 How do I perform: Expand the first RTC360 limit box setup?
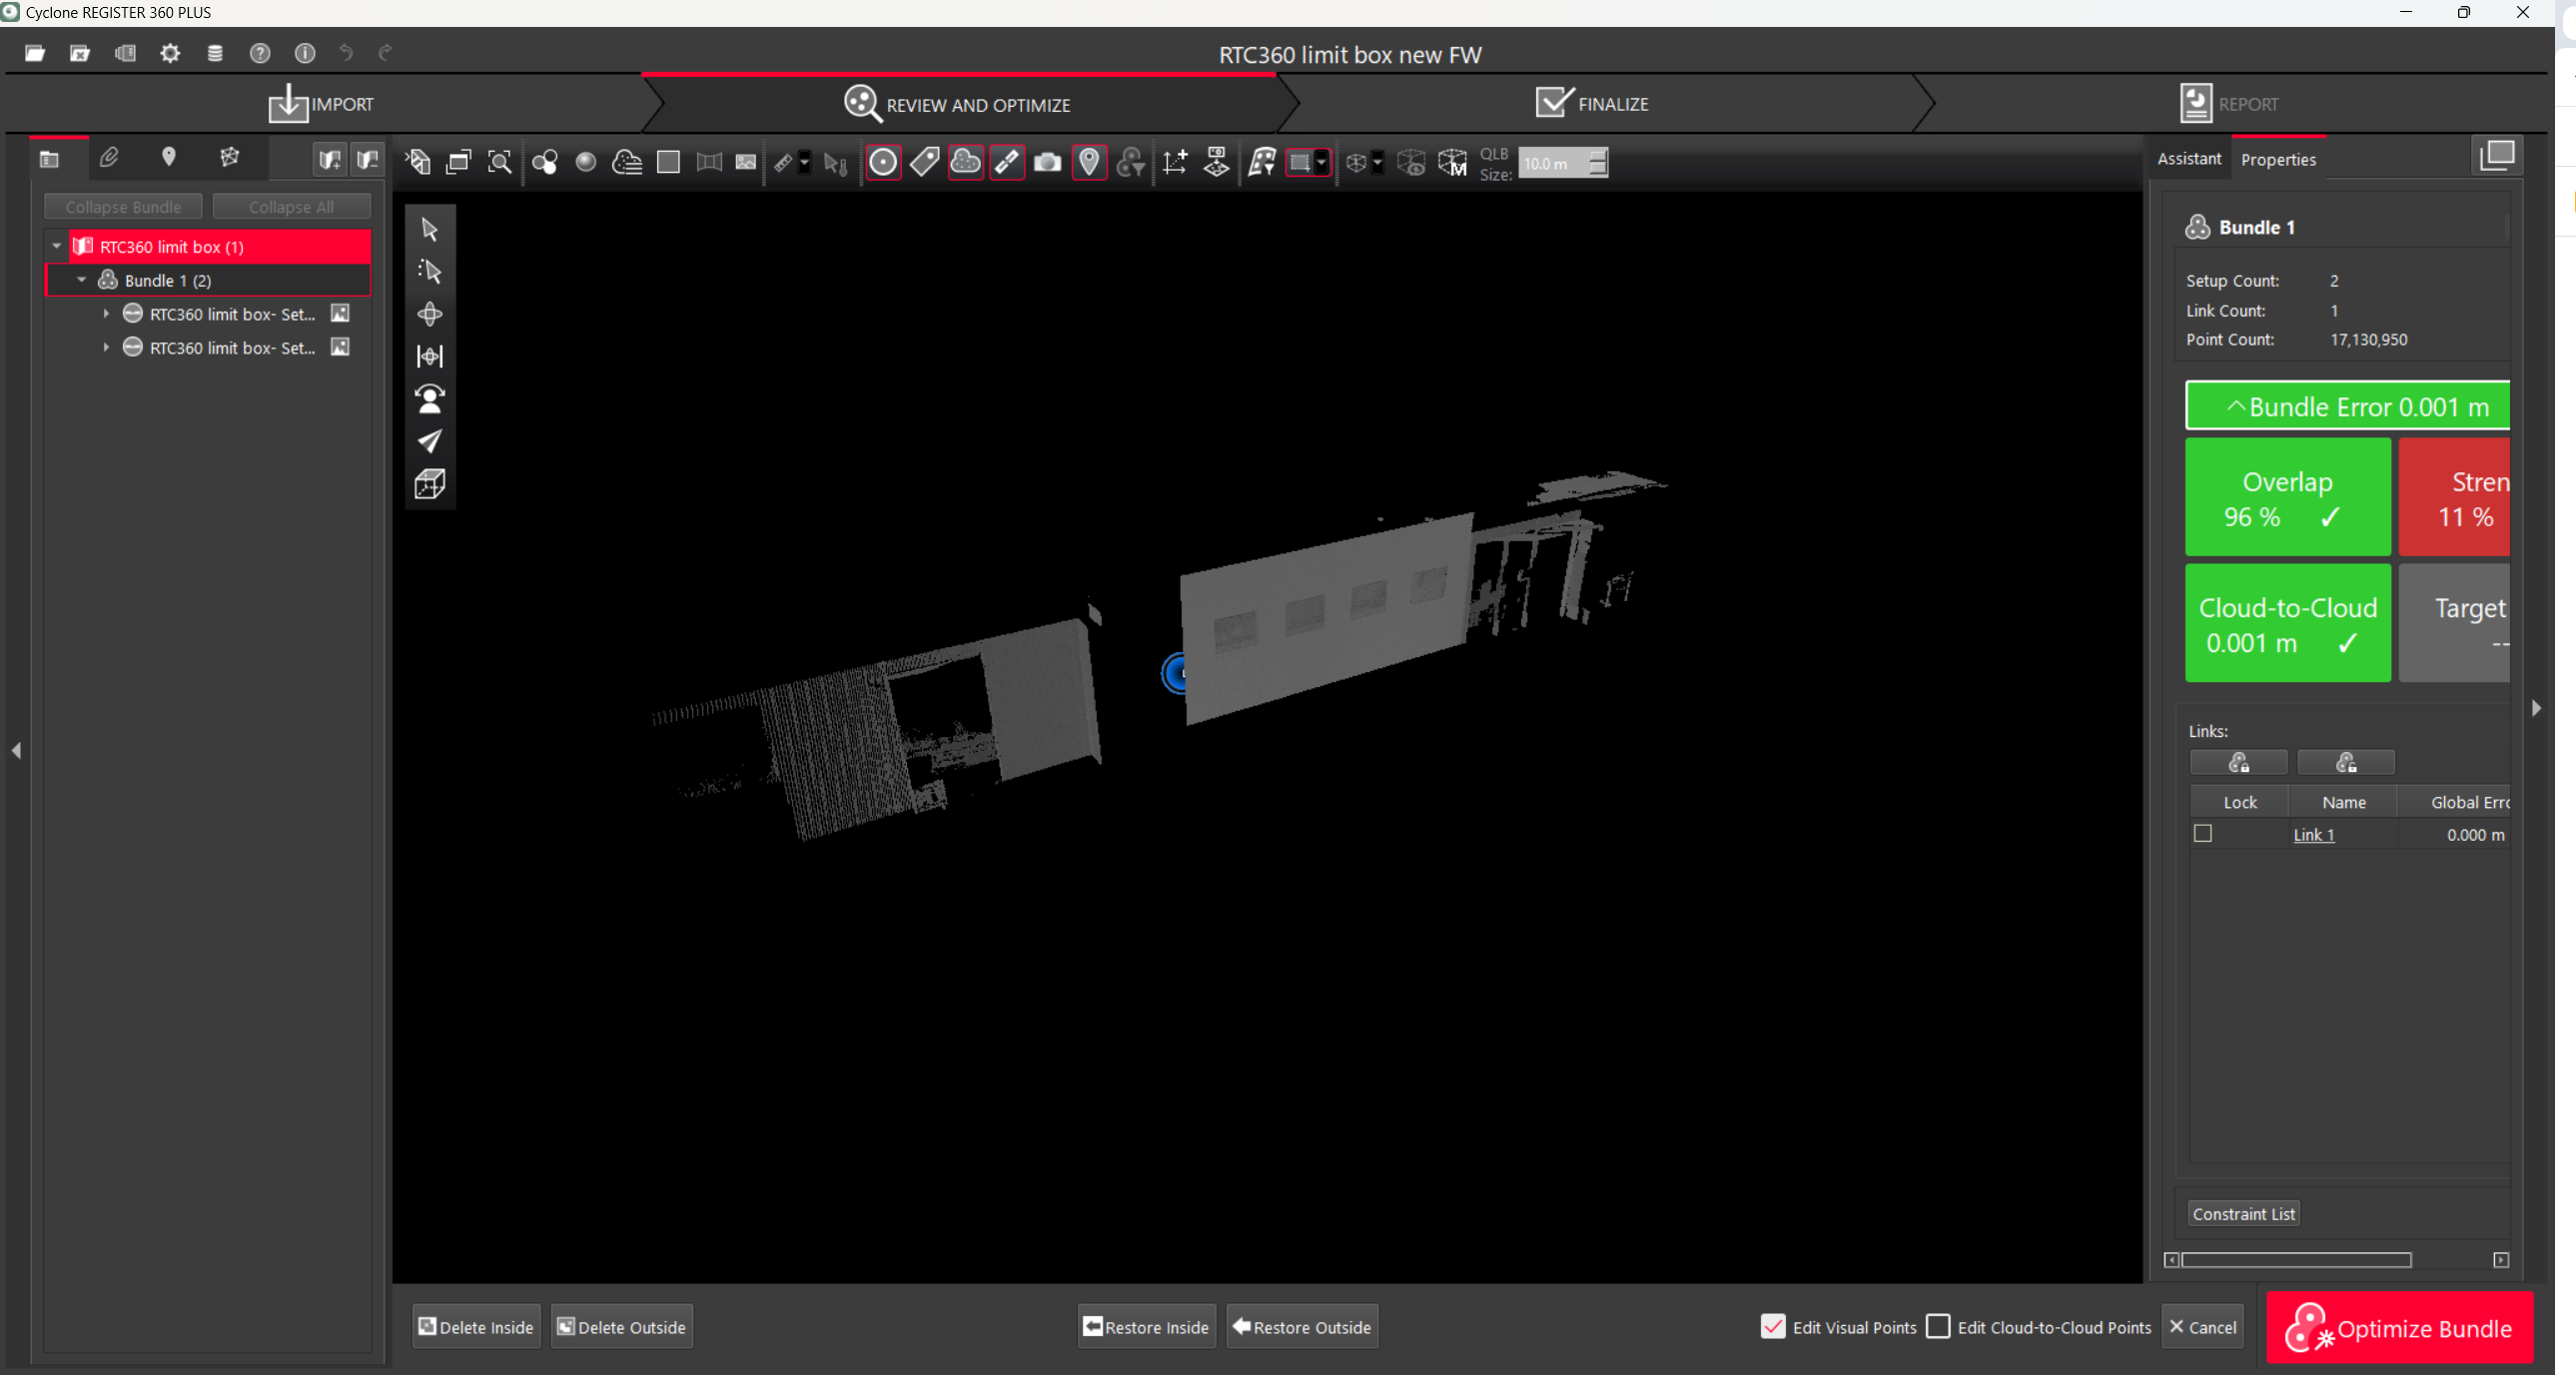106,314
